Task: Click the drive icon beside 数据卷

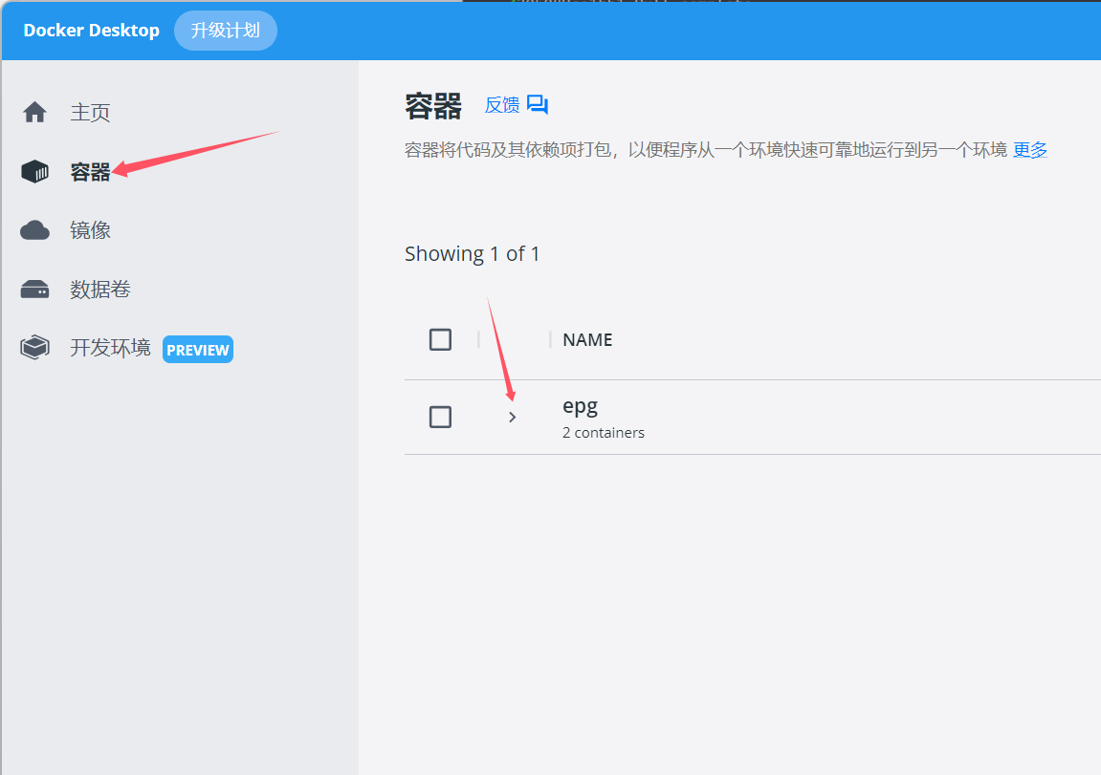Action: [34, 289]
